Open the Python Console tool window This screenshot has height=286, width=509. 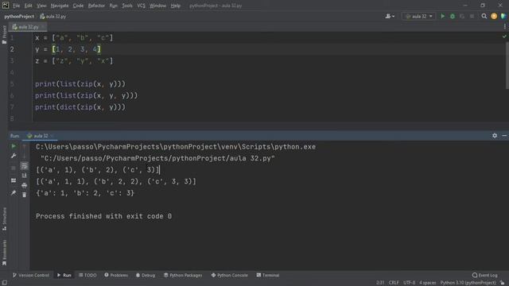click(x=230, y=275)
